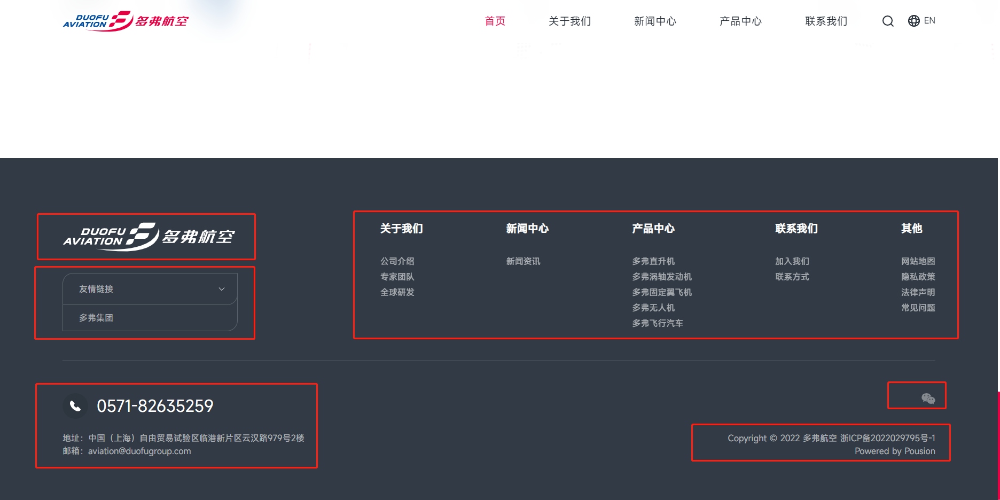Open the search magnifier icon in header
Image resolution: width=1000 pixels, height=500 pixels.
tap(888, 21)
